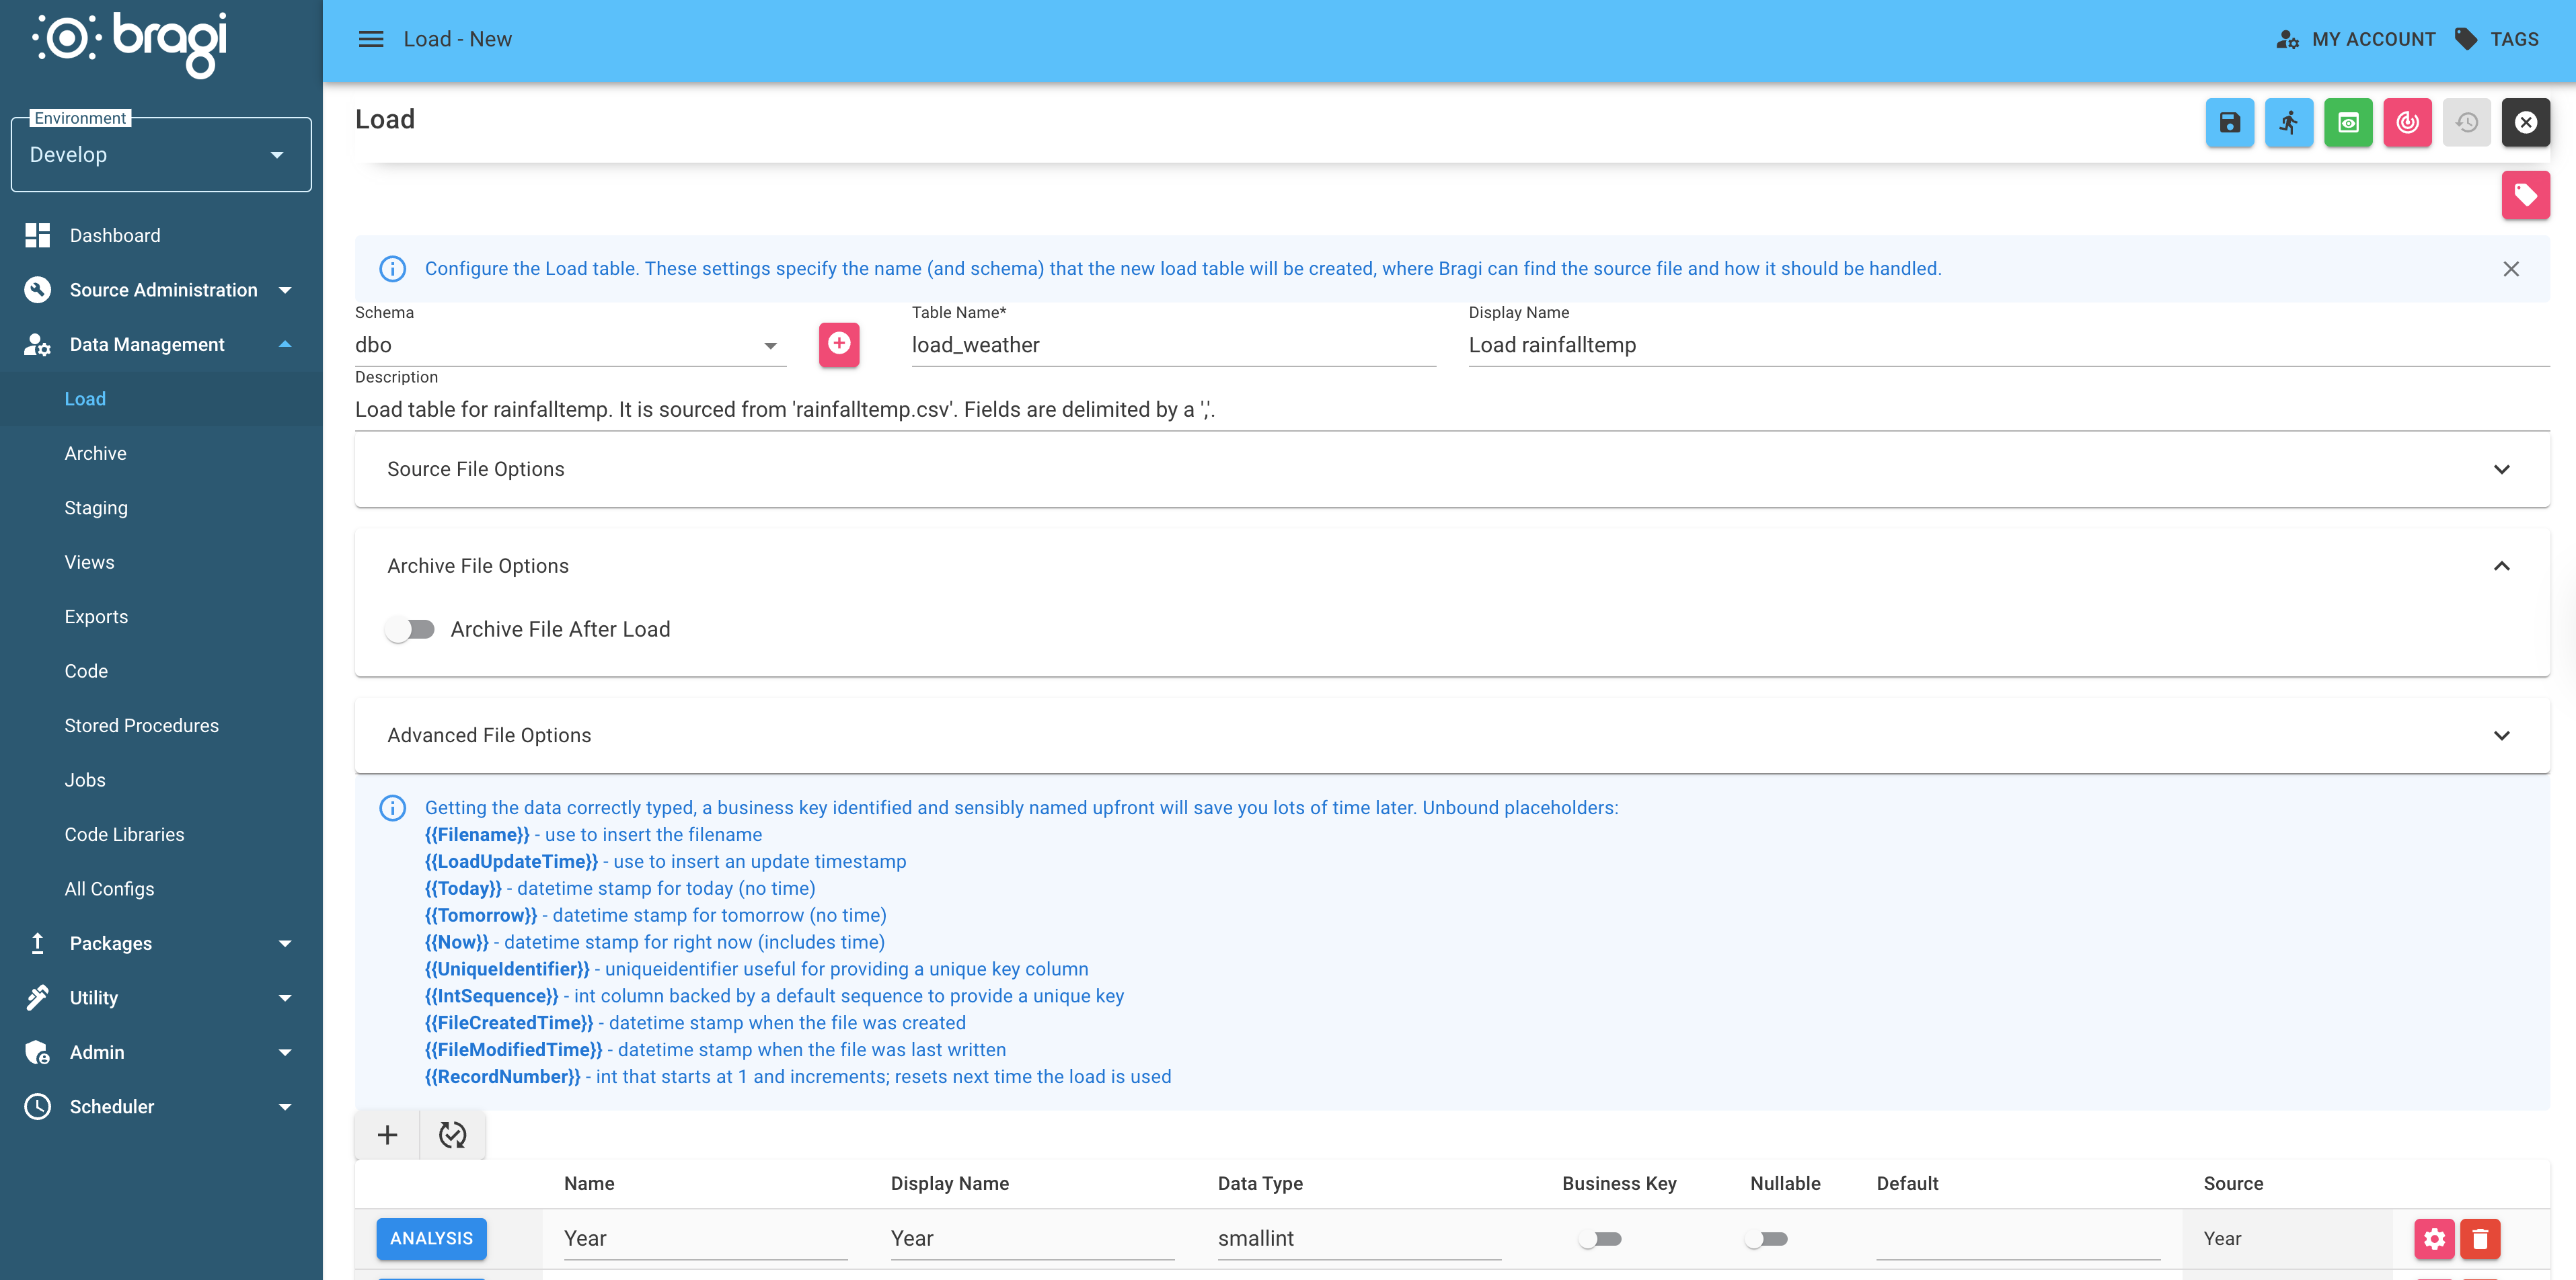
Task: Select Load in sidebar
Action: tap(161, 399)
